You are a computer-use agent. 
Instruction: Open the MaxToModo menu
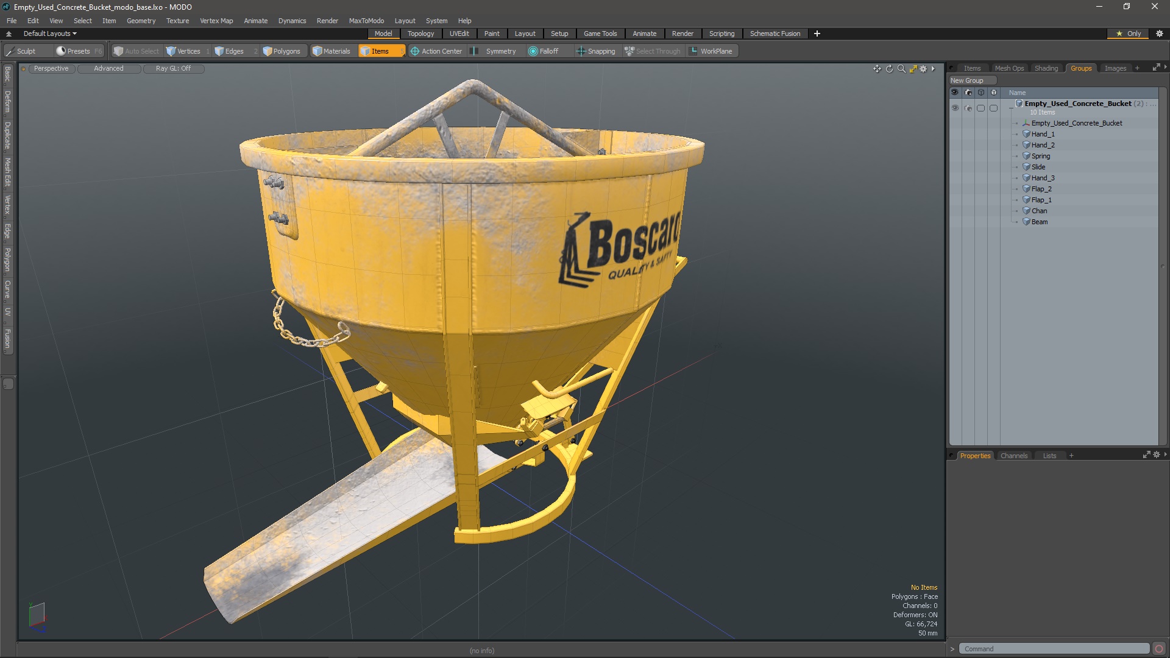pyautogui.click(x=366, y=21)
